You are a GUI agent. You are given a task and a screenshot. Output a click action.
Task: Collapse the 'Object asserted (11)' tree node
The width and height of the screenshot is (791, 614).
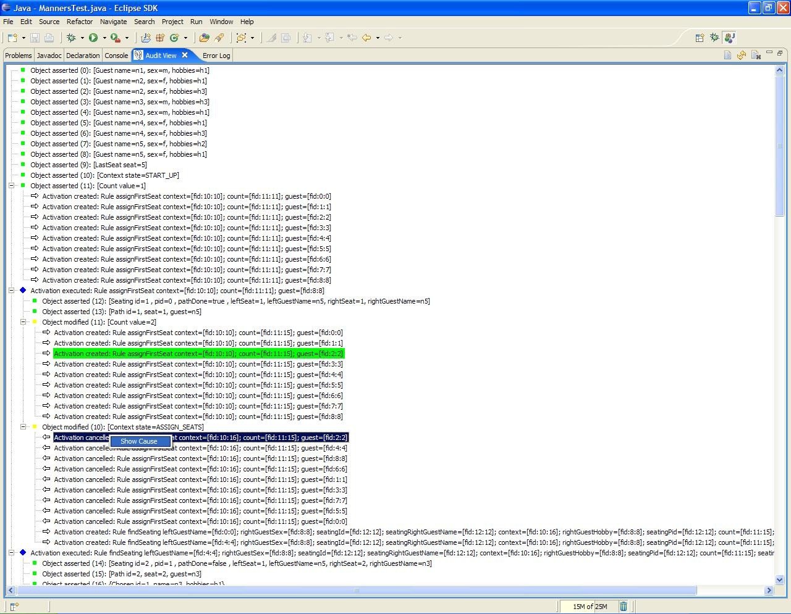[12, 186]
